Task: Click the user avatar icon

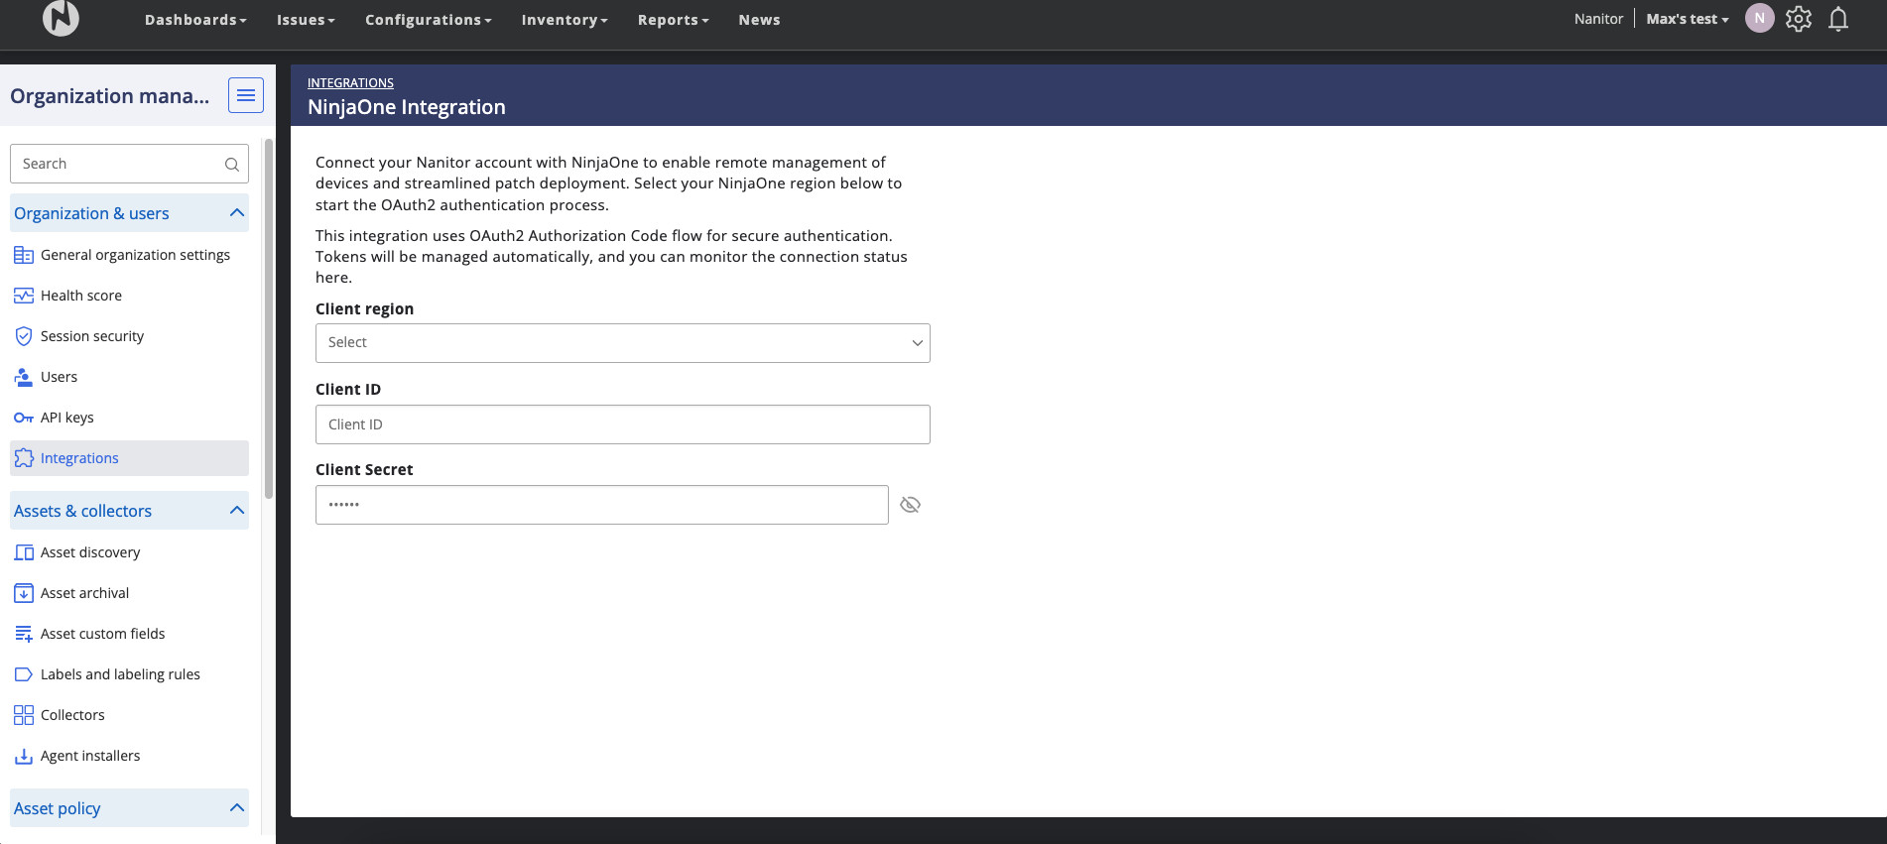Action: [x=1759, y=19]
